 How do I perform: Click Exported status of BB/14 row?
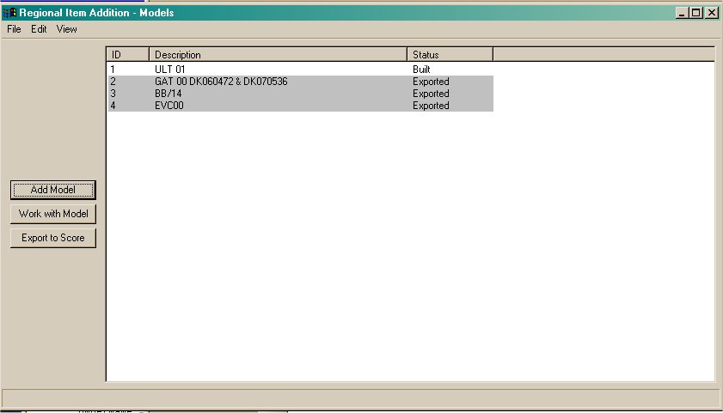pyautogui.click(x=431, y=94)
